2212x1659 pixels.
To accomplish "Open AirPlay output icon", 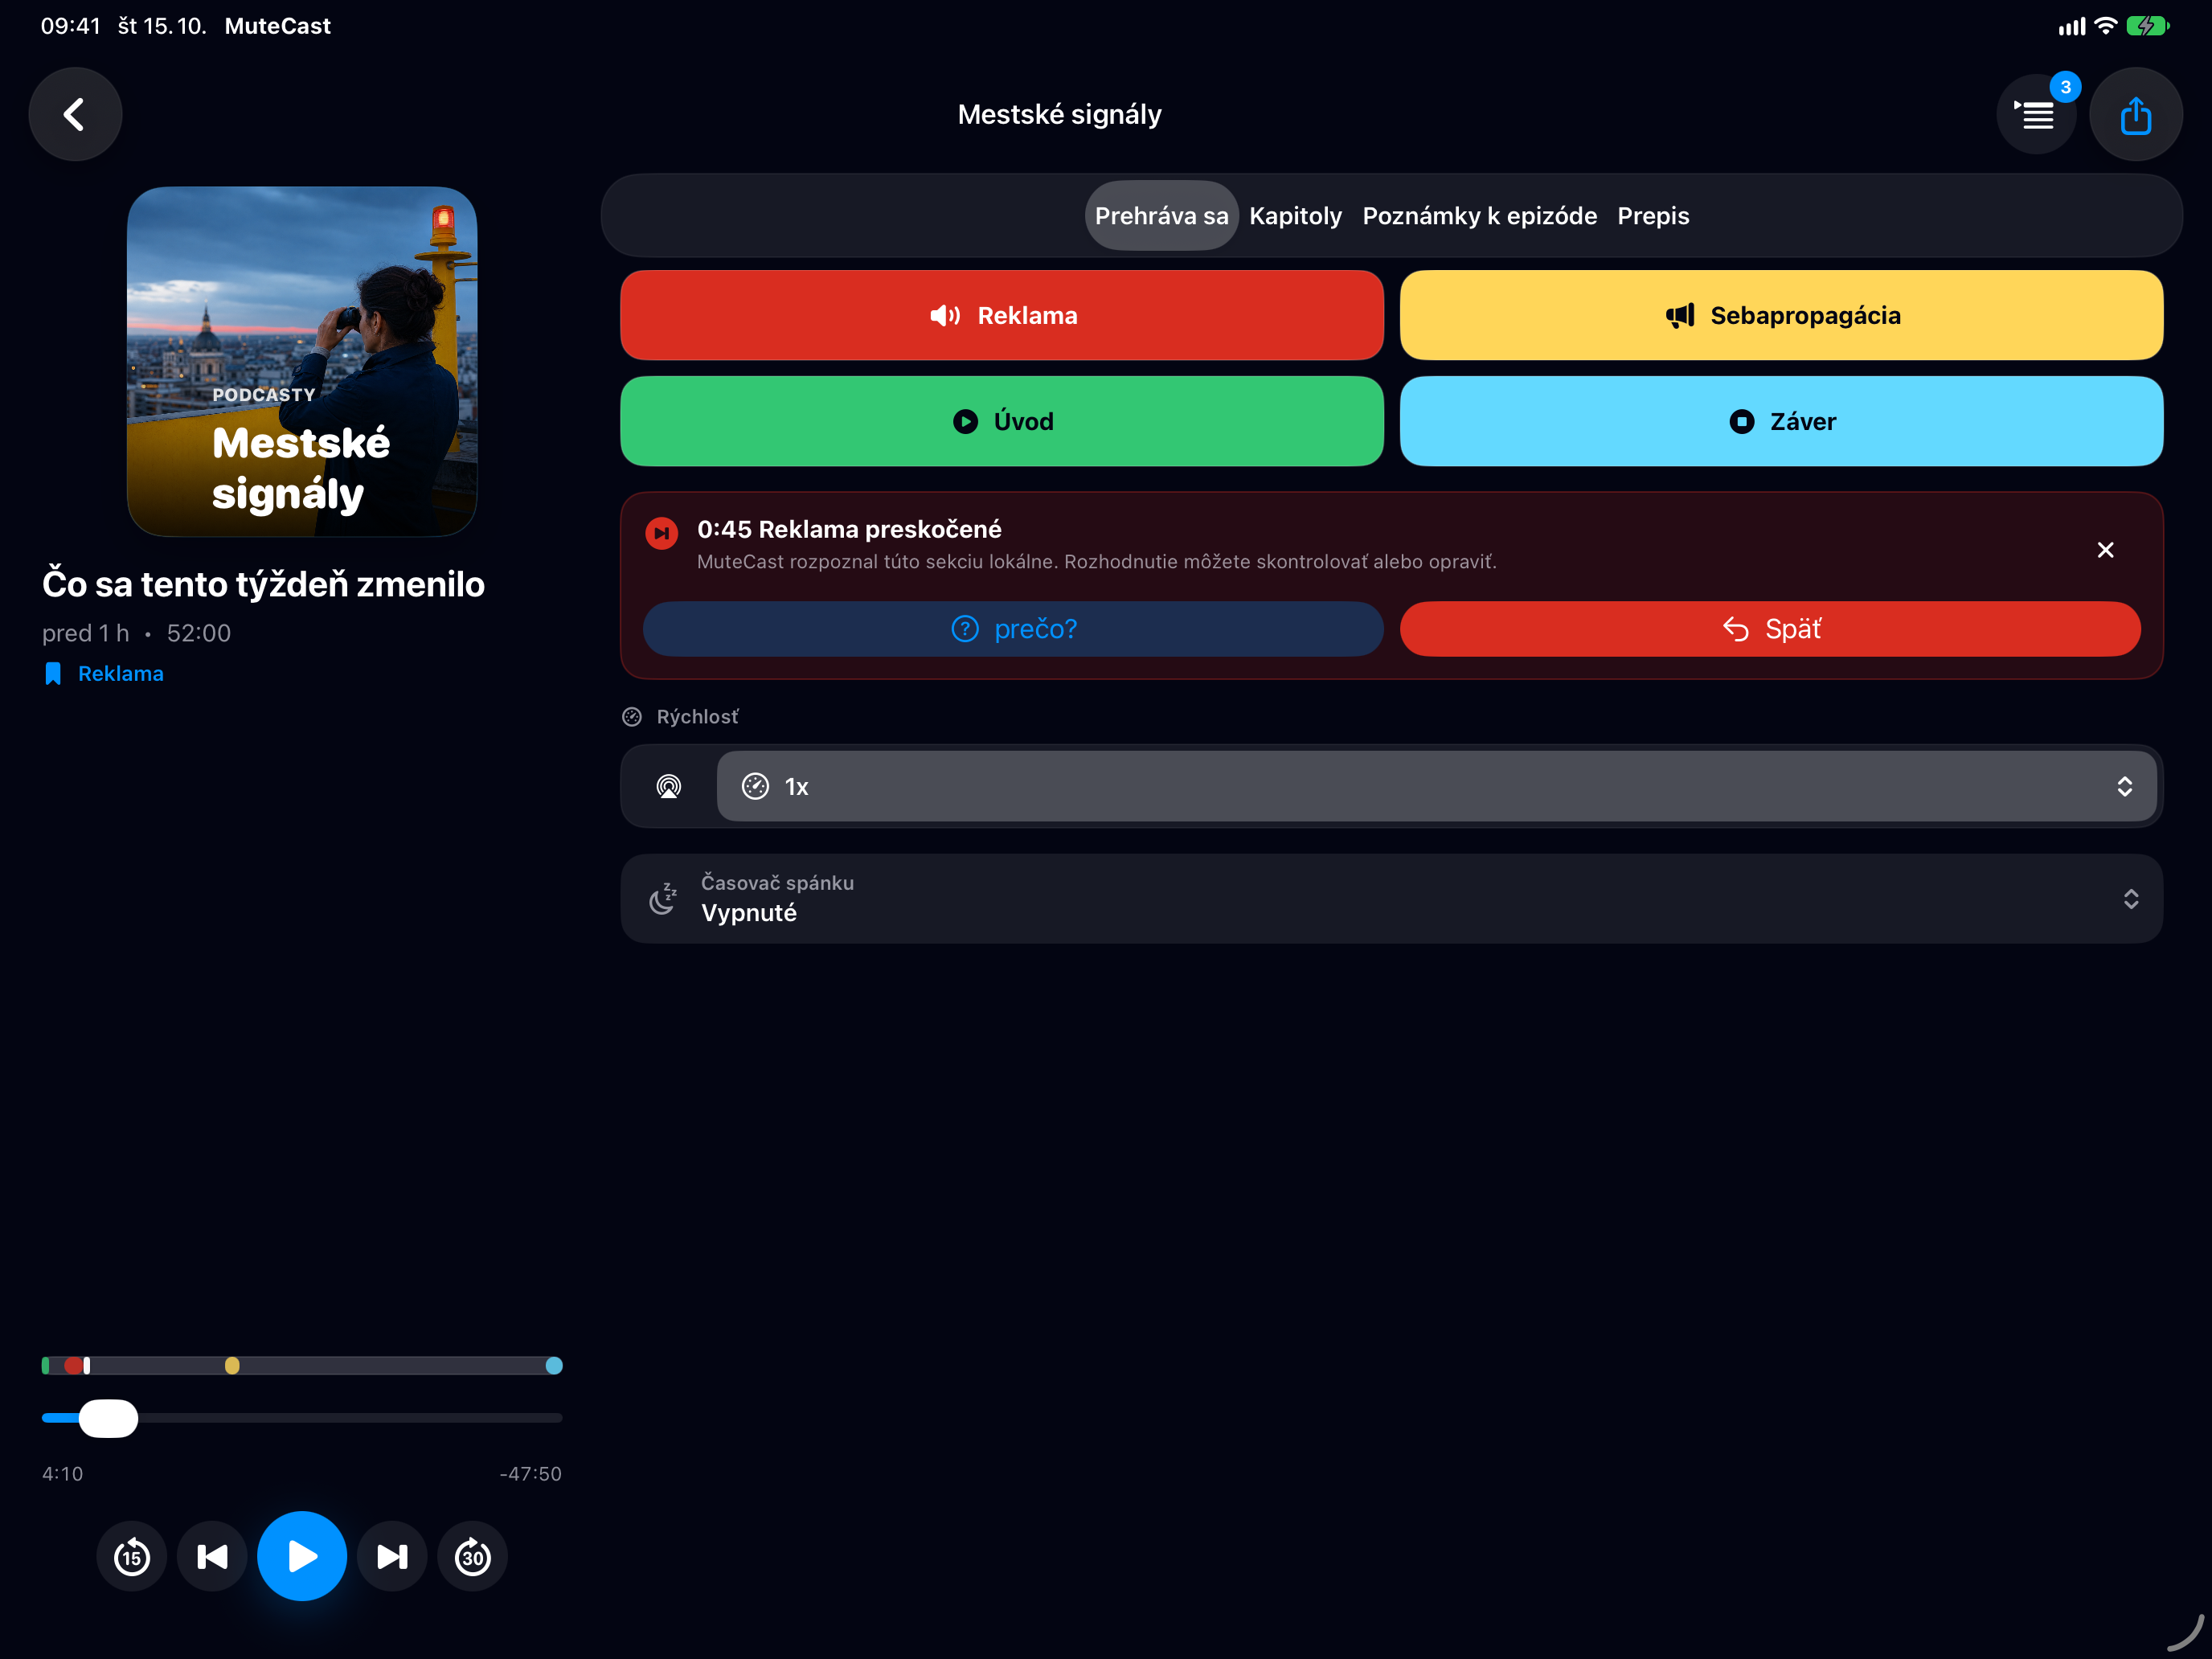I will point(669,786).
